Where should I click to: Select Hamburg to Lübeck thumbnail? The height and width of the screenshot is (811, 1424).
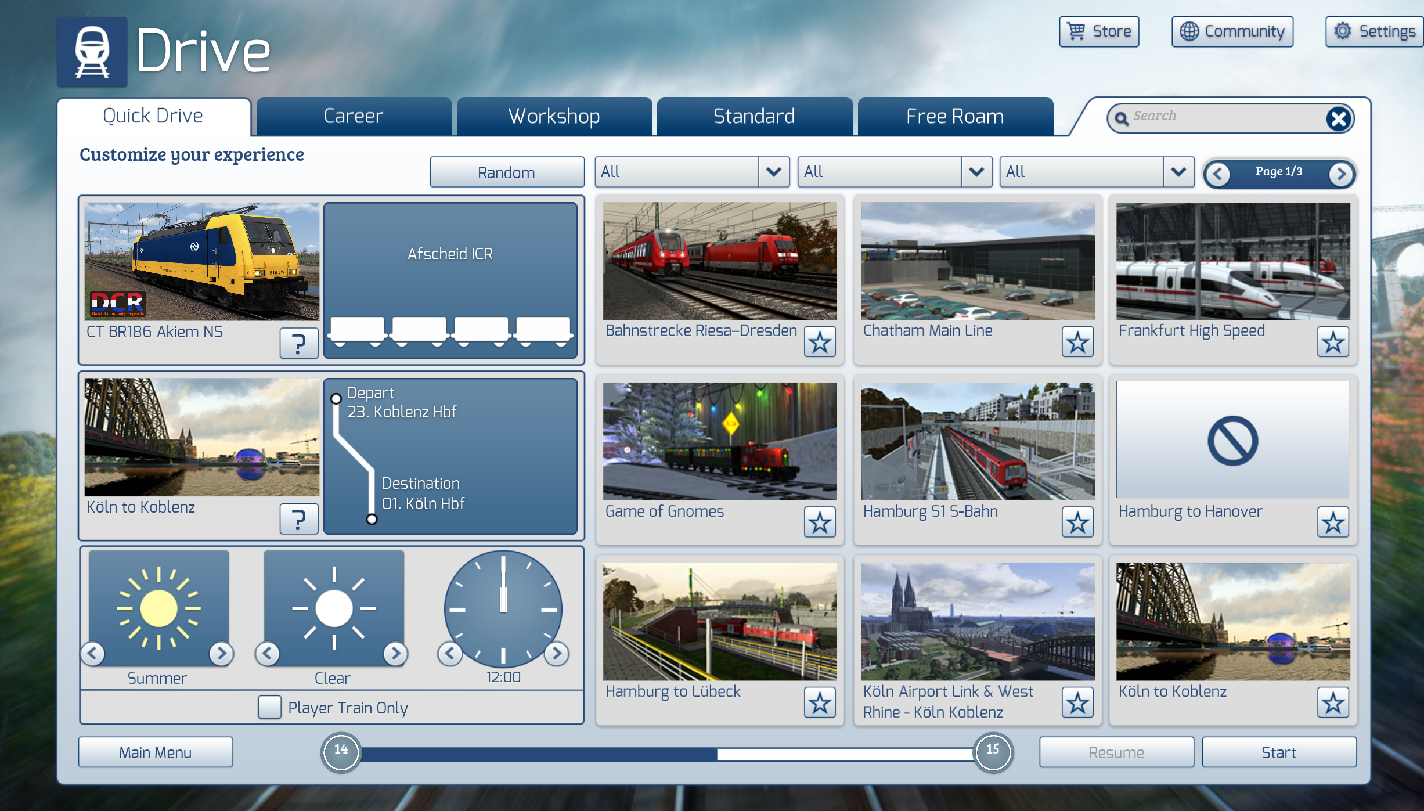click(720, 622)
